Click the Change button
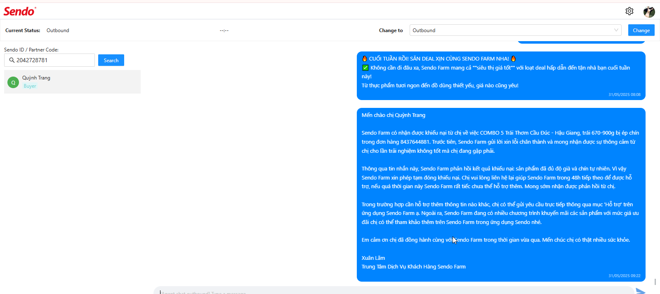This screenshot has width=660, height=294. click(x=641, y=30)
